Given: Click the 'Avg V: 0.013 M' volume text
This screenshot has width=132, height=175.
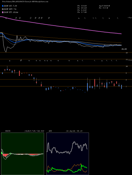Looking at the screenshot, I should tap(104, 6).
